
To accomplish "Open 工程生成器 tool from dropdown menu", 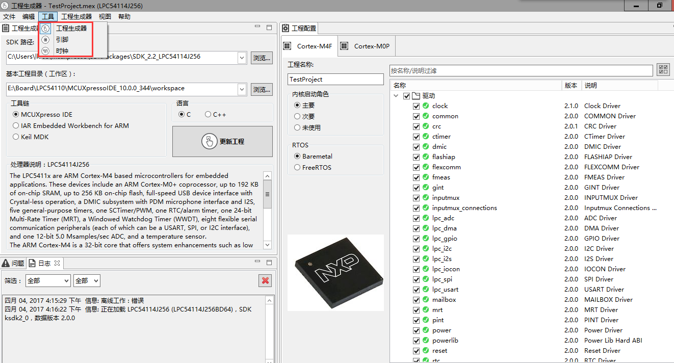I will pyautogui.click(x=71, y=29).
